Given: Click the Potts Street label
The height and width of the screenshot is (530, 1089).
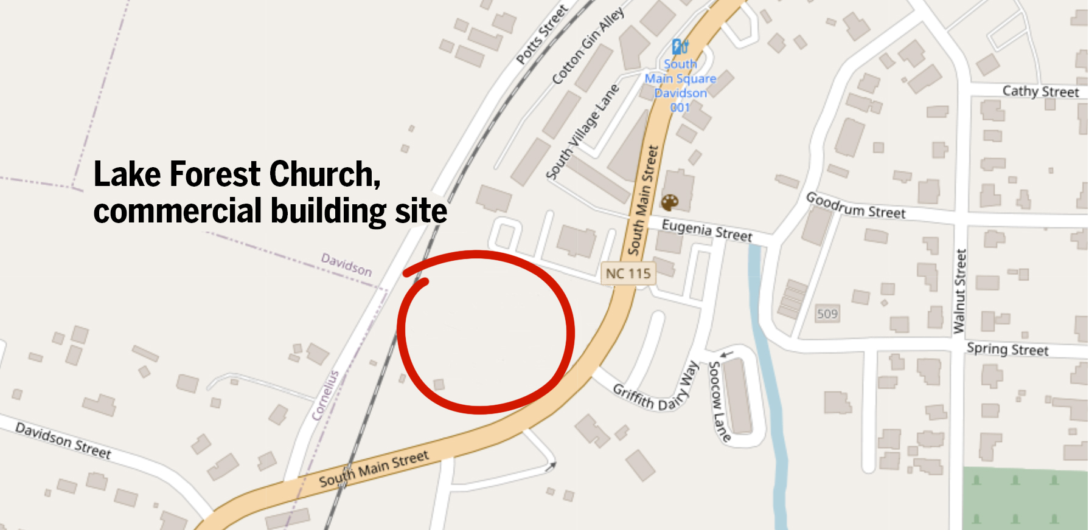Looking at the screenshot, I should click(542, 34).
